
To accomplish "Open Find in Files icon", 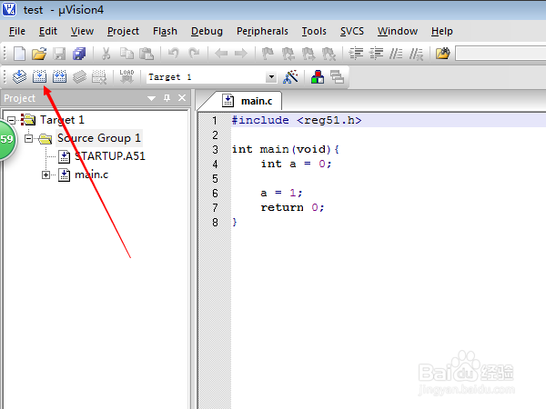I will 442,54.
